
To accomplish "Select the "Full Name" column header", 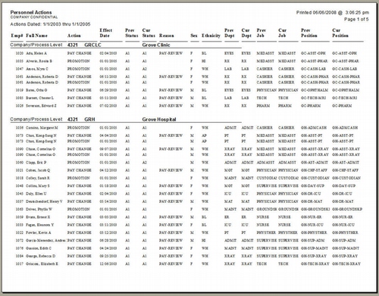I will [x=36, y=36].
